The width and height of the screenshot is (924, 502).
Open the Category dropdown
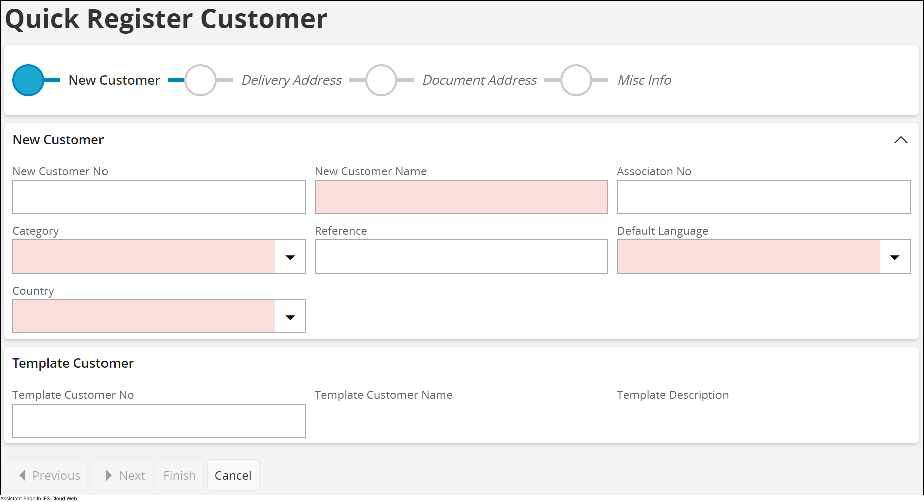coord(290,257)
